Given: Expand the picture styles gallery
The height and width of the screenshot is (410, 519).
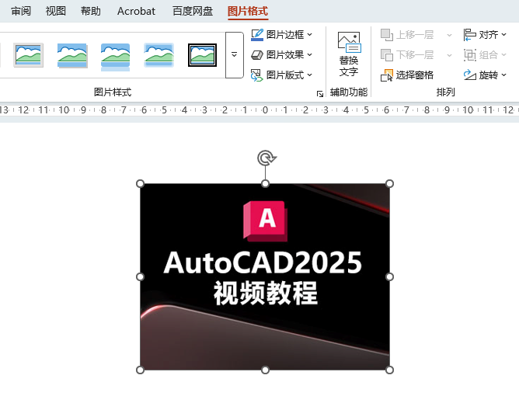Looking at the screenshot, I should [x=235, y=55].
